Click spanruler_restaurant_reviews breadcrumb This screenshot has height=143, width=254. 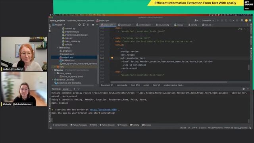click(81, 21)
